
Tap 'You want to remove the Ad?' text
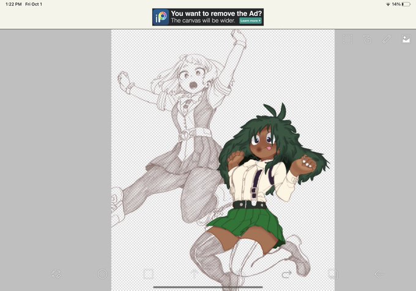point(216,13)
